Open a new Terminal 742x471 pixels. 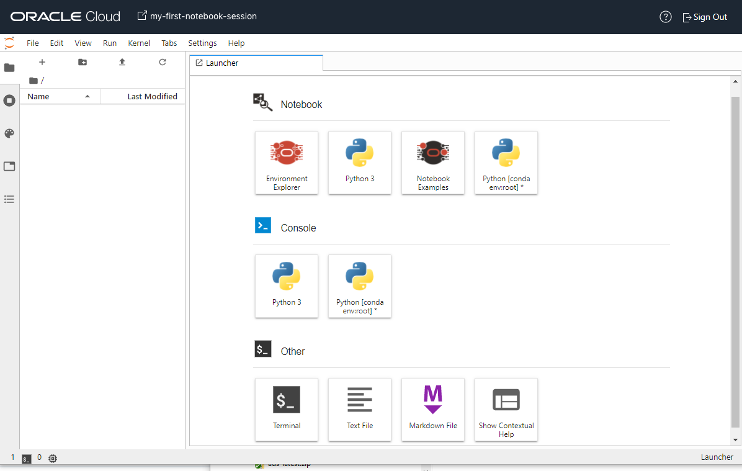[286, 410]
